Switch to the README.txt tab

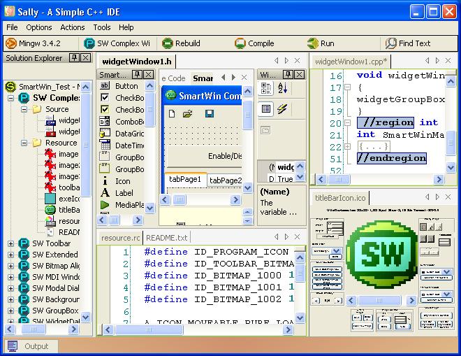coord(166,238)
